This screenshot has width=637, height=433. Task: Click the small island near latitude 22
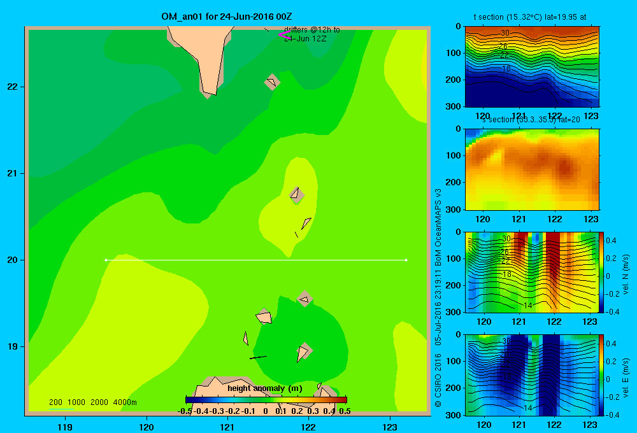click(x=272, y=82)
